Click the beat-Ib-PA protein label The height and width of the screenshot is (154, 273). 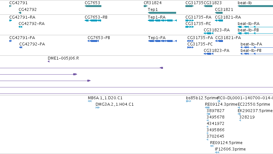tap(251, 44)
